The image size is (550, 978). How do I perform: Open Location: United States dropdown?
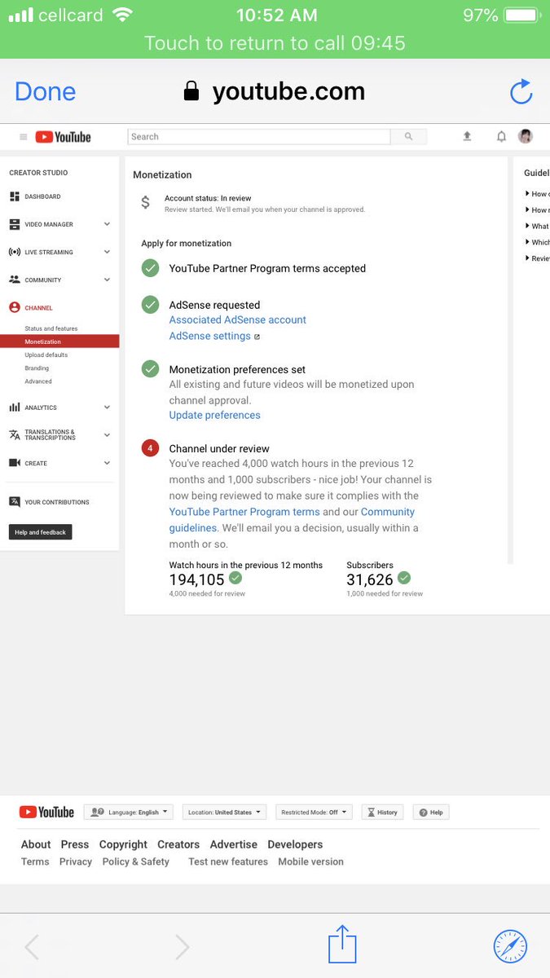pos(224,813)
